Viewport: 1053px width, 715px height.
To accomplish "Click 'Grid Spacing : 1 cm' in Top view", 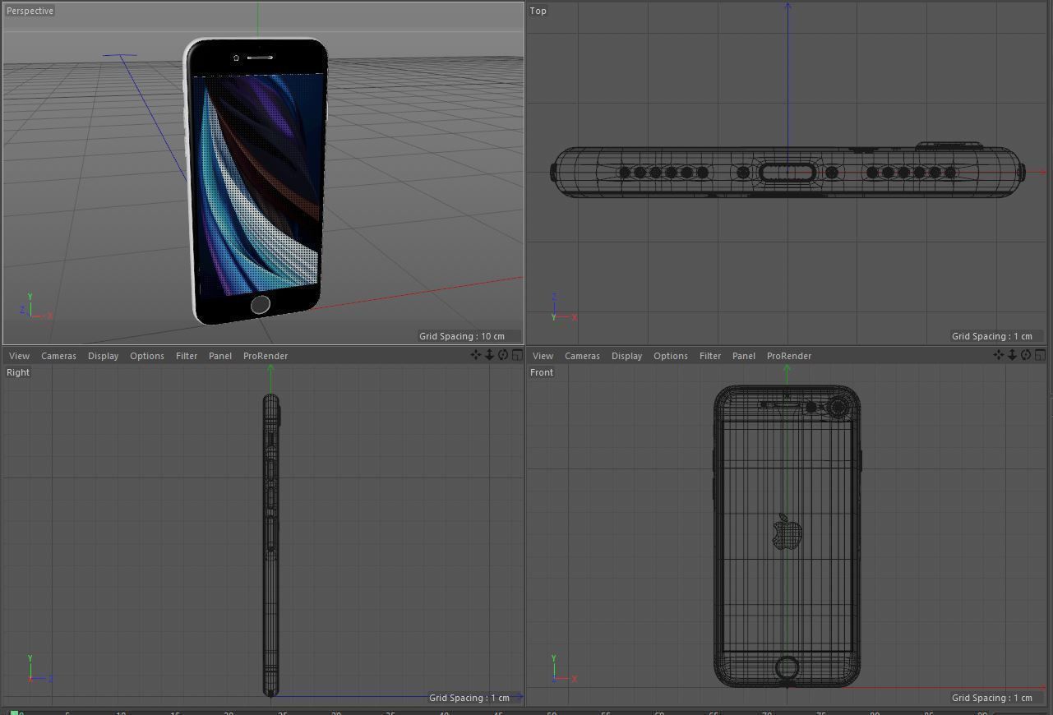I will point(991,336).
